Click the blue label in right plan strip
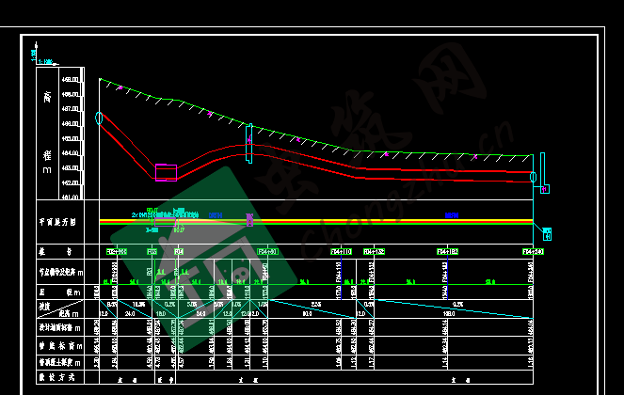This screenshot has width=624, height=395. 452,215
